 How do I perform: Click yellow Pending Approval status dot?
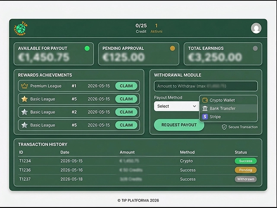(x=172, y=48)
